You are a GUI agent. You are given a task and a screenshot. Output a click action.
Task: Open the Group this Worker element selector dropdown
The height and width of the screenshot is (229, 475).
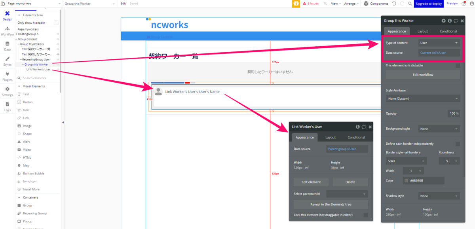pyautogui.click(x=91, y=4)
